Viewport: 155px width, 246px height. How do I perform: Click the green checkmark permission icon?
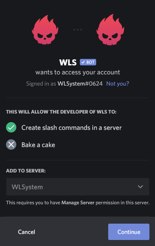pyautogui.click(x=11, y=127)
